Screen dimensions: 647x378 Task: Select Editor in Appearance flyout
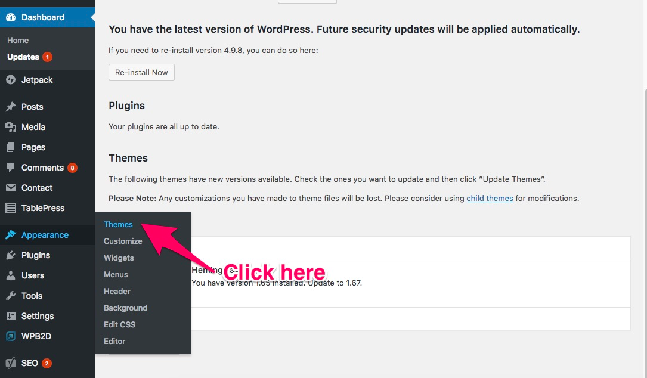(x=114, y=341)
